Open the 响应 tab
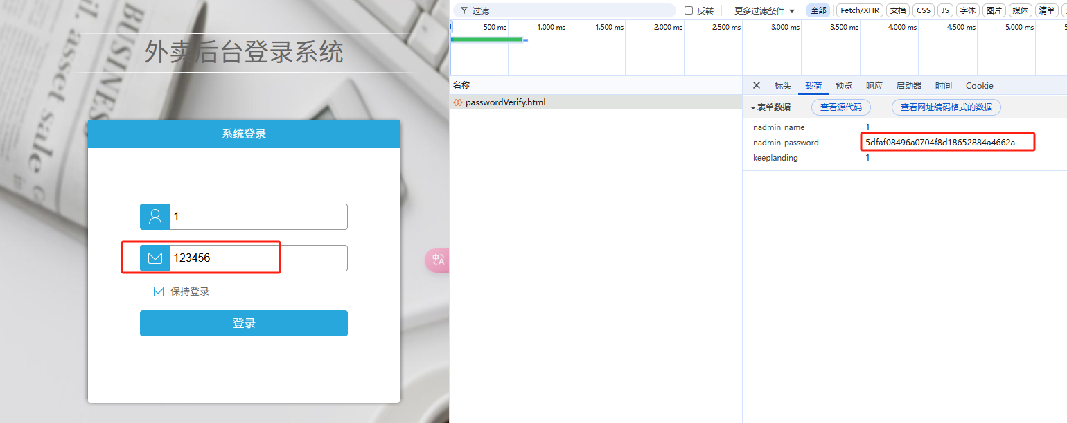 coord(874,86)
